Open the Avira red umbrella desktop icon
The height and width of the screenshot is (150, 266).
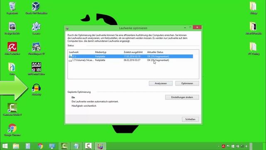(x=12, y=48)
